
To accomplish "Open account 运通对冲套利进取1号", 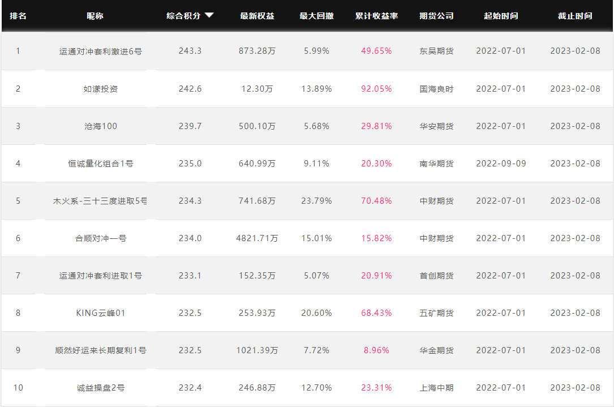I will point(101,276).
